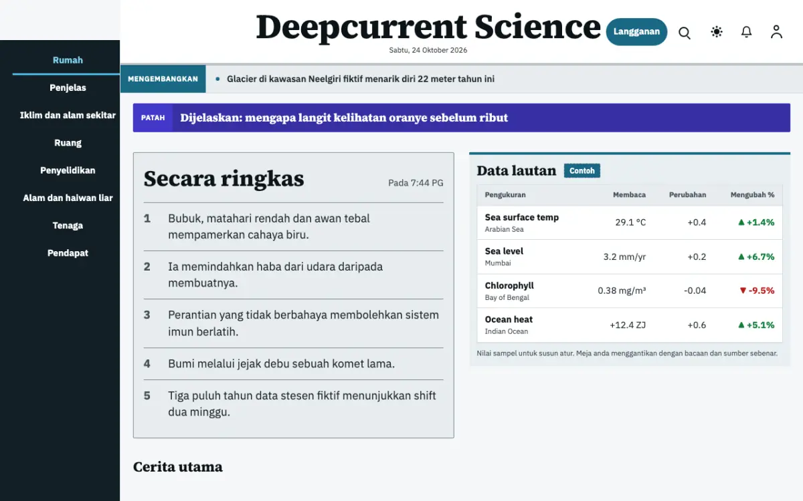
Task: Click the 0.38 mg/m³ reading
Action: point(622,291)
